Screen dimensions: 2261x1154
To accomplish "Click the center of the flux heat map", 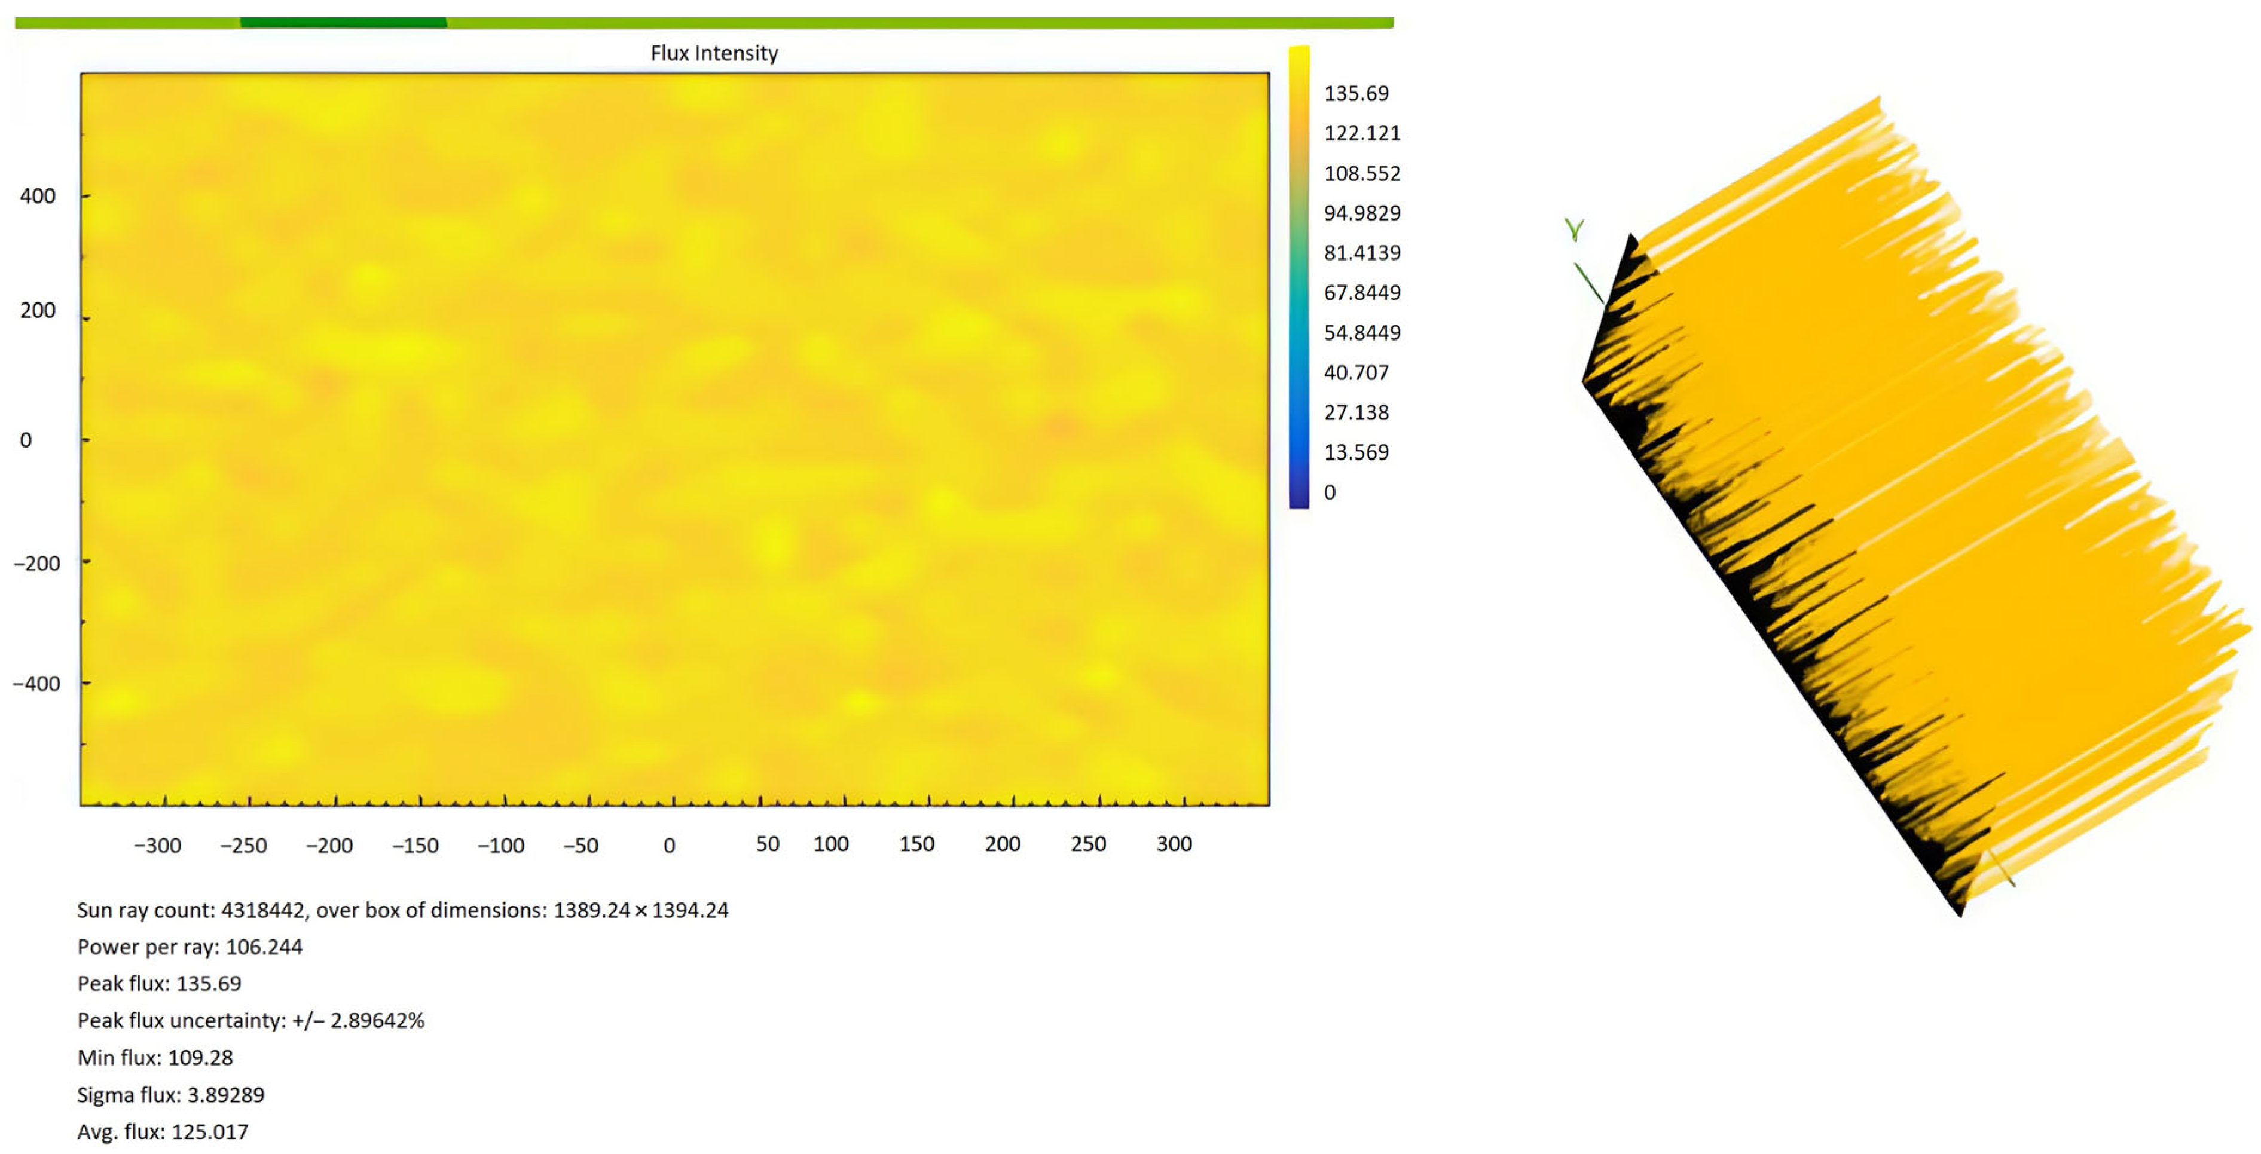I will (674, 439).
